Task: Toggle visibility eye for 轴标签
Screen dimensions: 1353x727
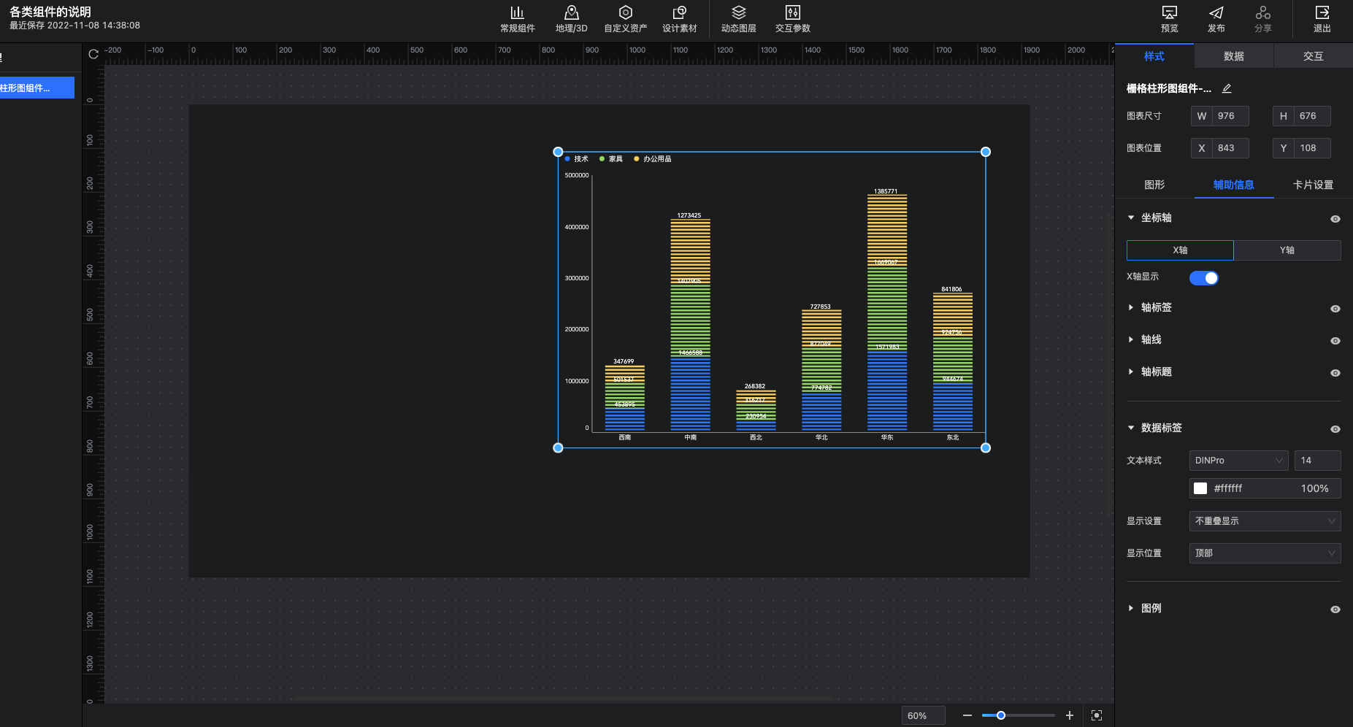Action: [1335, 308]
